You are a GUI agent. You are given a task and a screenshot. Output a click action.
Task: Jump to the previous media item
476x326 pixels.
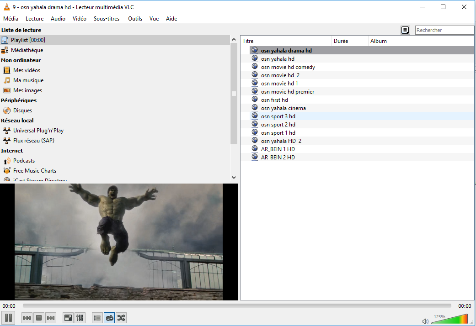tap(27, 318)
